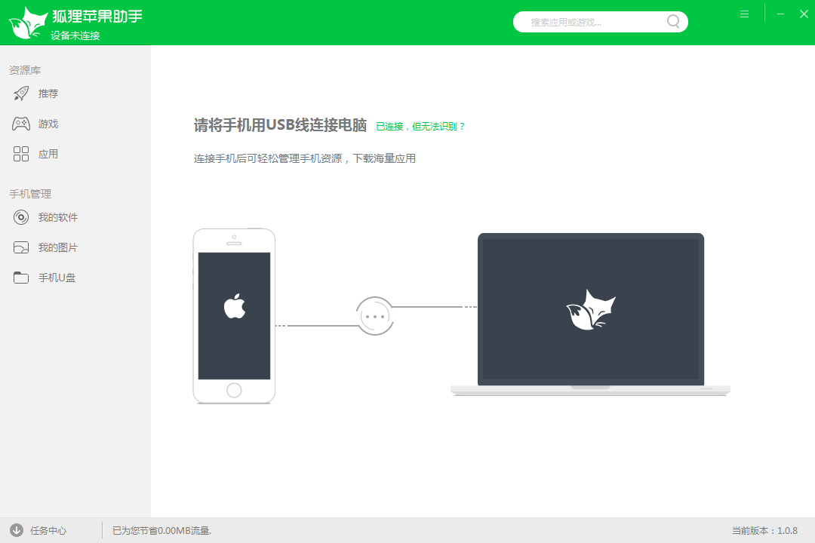Image resolution: width=815 pixels, height=543 pixels.
Task: Click 已为您节省0.00MB流量 text
Action: (x=161, y=530)
